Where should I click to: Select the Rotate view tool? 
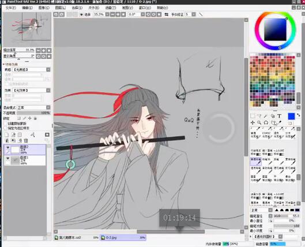pos(266,122)
